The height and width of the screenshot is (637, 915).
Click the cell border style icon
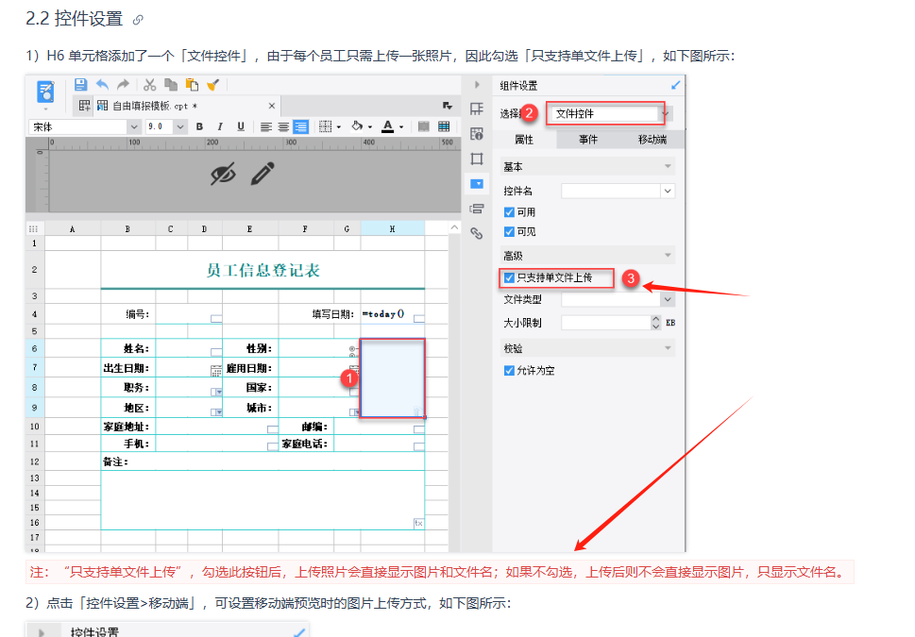tap(325, 126)
